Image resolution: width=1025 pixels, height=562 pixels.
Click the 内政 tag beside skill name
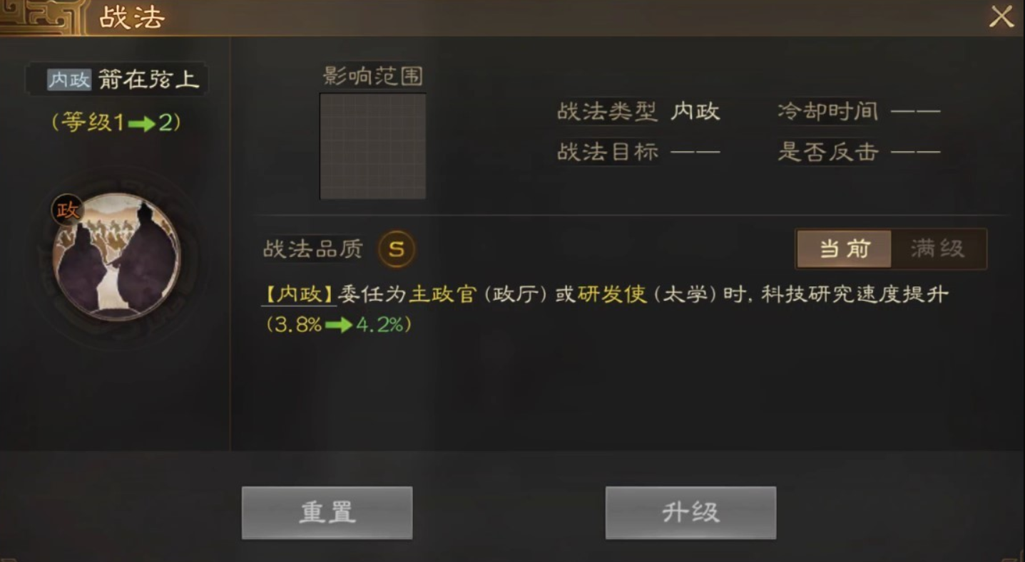[x=69, y=80]
